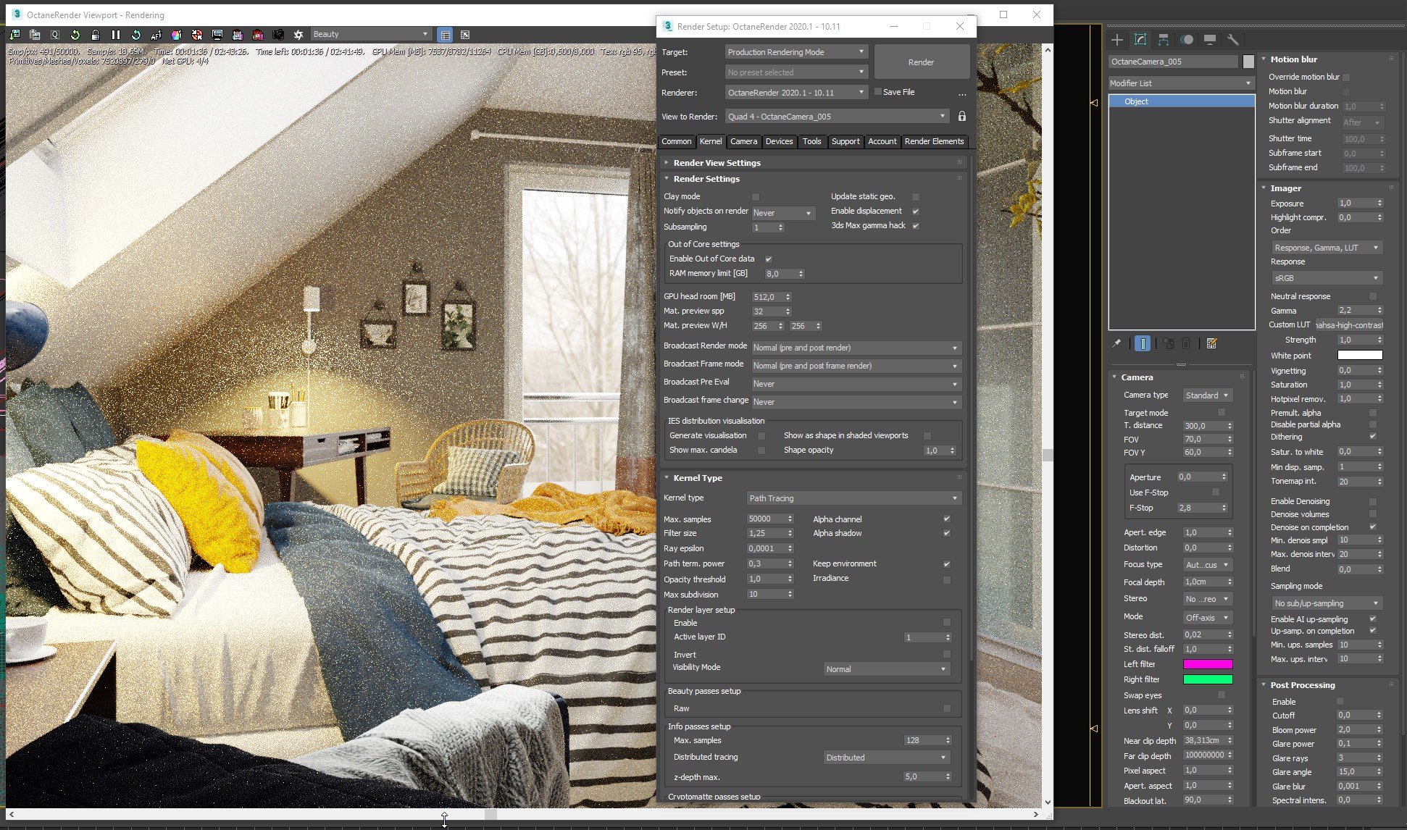Image resolution: width=1407 pixels, height=830 pixels.
Task: Switch to the Devices tab
Action: (779, 141)
